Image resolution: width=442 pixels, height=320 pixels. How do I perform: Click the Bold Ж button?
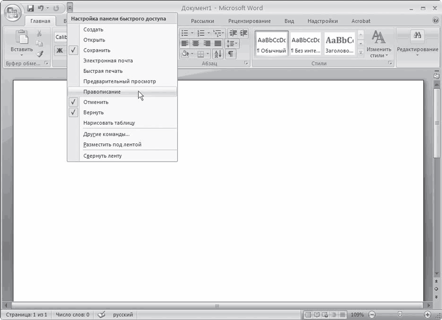(x=60, y=50)
